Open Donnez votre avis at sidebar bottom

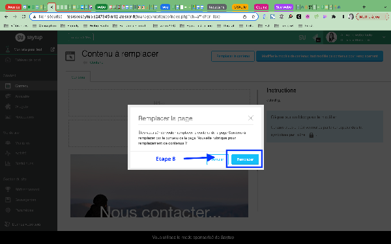click(26, 224)
